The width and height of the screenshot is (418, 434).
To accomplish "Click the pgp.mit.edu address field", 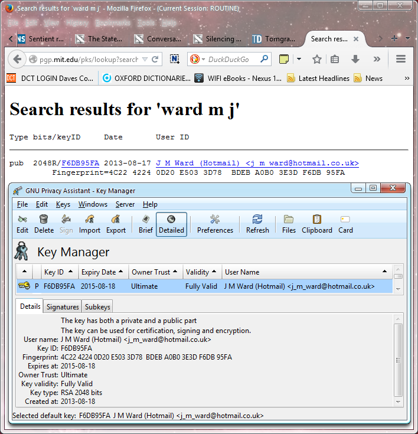I will [x=89, y=59].
